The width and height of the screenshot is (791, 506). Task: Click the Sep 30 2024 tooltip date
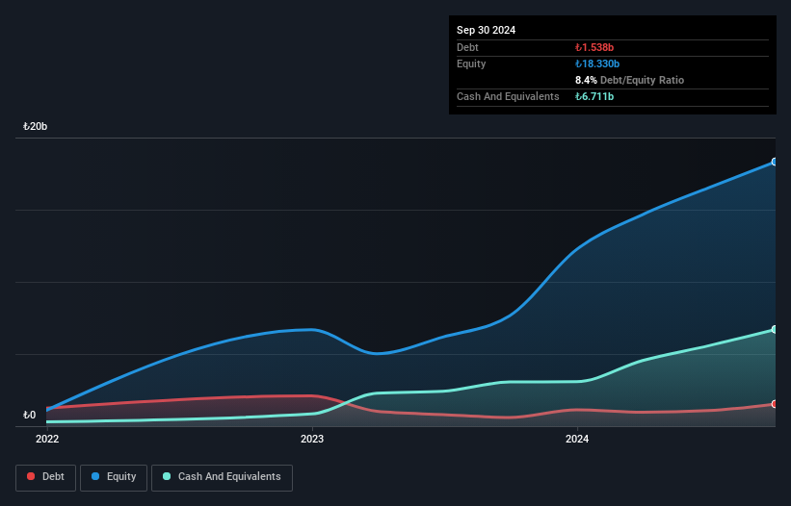tap(486, 30)
